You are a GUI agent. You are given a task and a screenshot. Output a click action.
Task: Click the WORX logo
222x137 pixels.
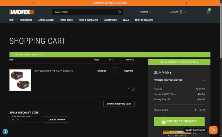(22, 12)
